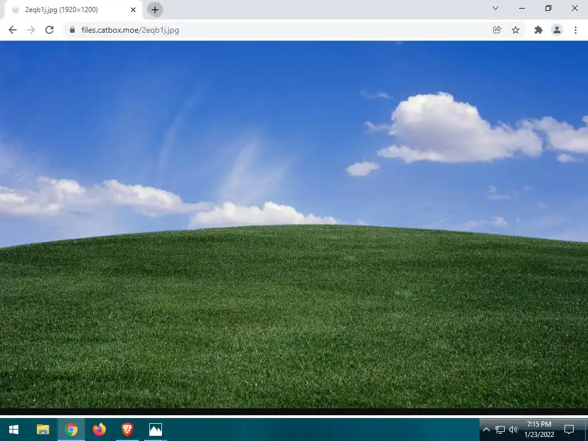Show hidden system tray icons
The height and width of the screenshot is (441, 588).
click(x=486, y=430)
